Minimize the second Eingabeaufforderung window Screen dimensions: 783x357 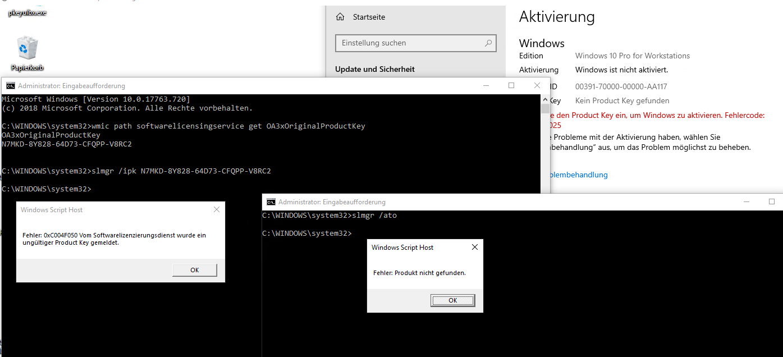point(745,202)
